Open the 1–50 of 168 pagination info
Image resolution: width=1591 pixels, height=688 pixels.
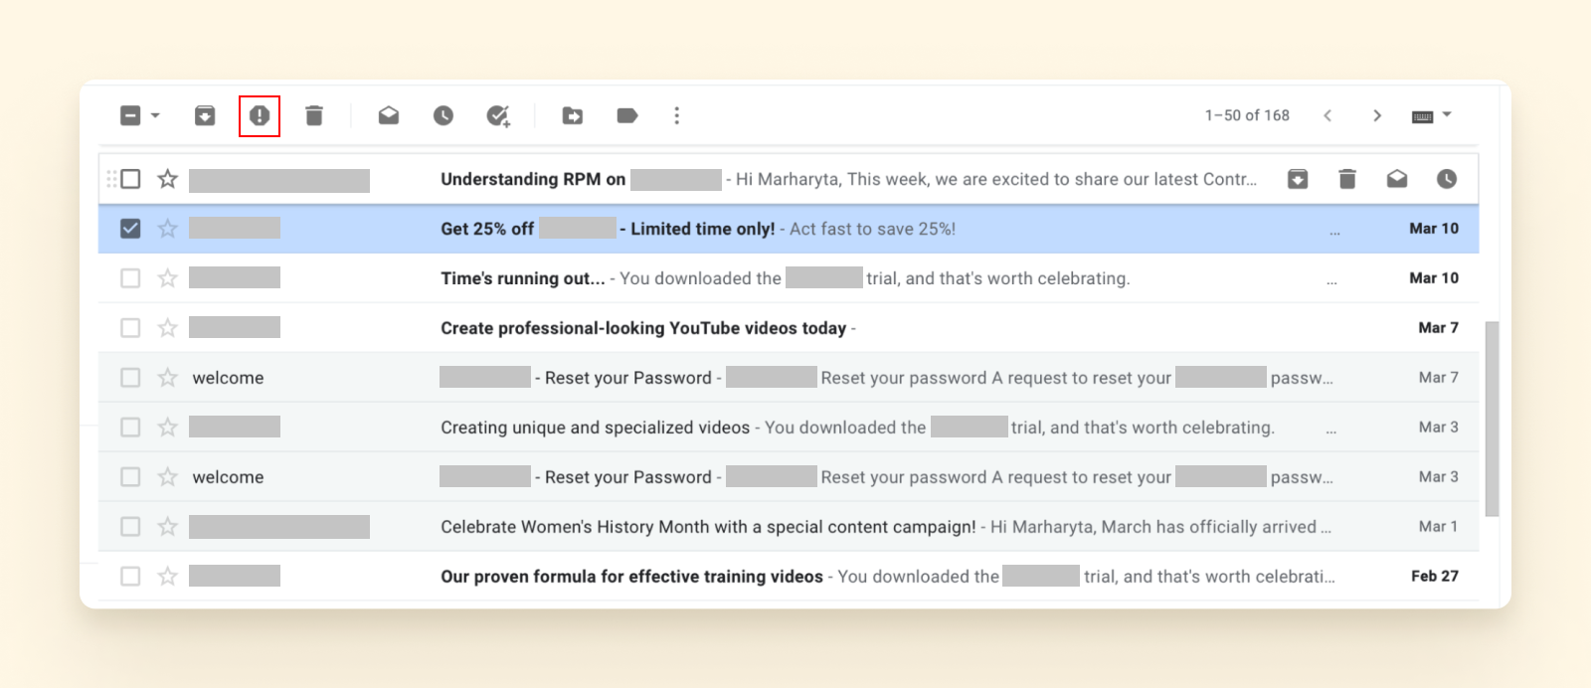(1247, 115)
